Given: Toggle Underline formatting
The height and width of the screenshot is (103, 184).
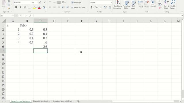Looking at the screenshot, I should [25, 7].
